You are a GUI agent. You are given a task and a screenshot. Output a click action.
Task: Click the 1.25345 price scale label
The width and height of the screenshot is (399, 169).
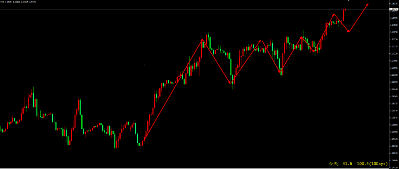393,139
